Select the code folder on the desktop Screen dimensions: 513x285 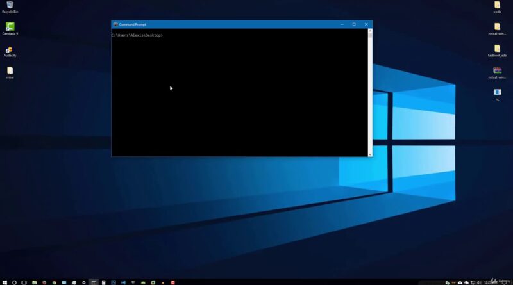[x=498, y=7]
